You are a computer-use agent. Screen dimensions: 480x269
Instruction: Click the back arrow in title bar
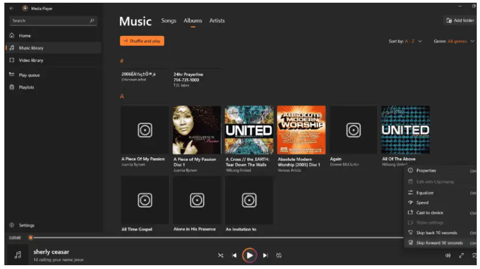point(11,9)
